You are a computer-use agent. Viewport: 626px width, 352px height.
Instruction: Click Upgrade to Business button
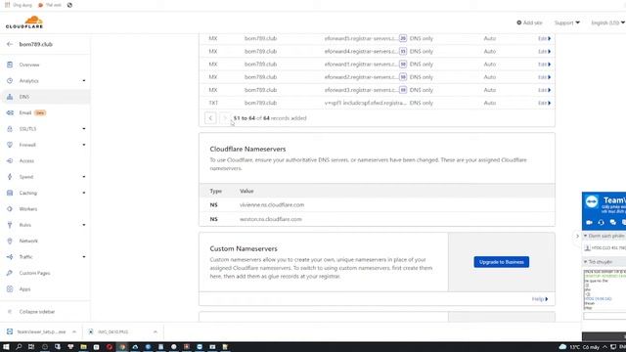502,262
